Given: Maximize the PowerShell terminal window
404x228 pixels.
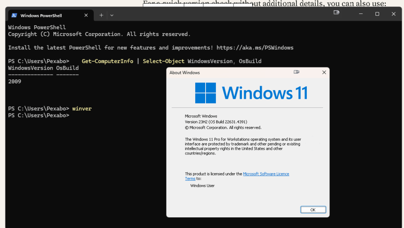Looking at the screenshot, I should [377, 14].
